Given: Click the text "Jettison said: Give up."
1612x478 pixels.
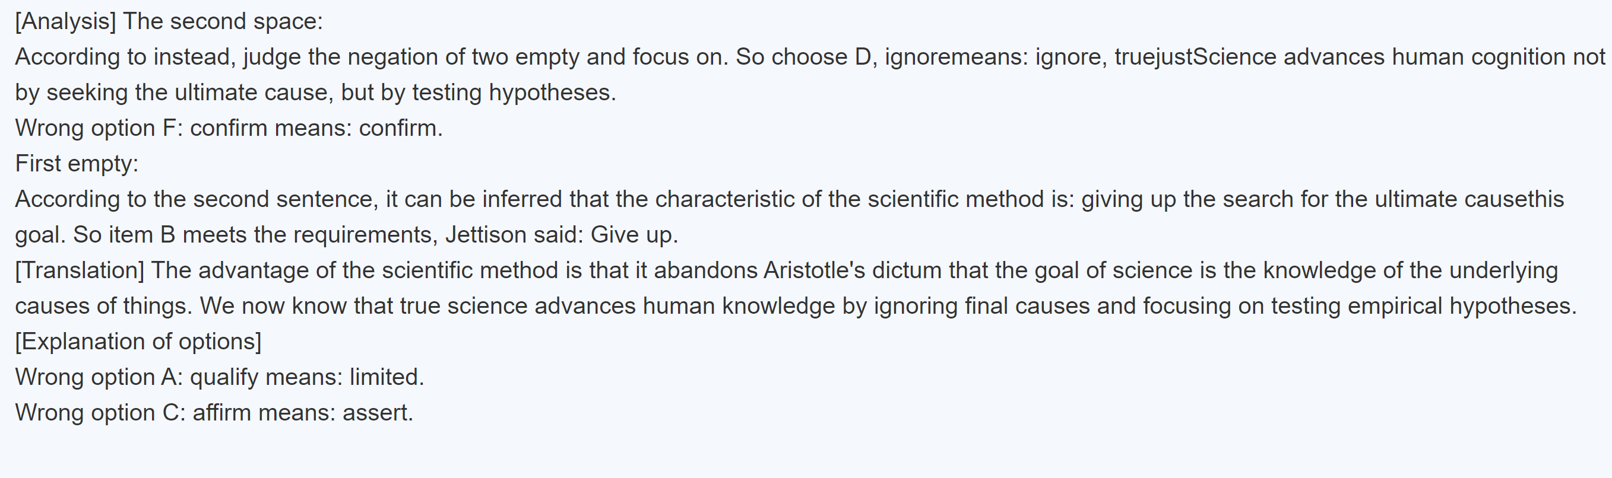Looking at the screenshot, I should click(x=561, y=235).
